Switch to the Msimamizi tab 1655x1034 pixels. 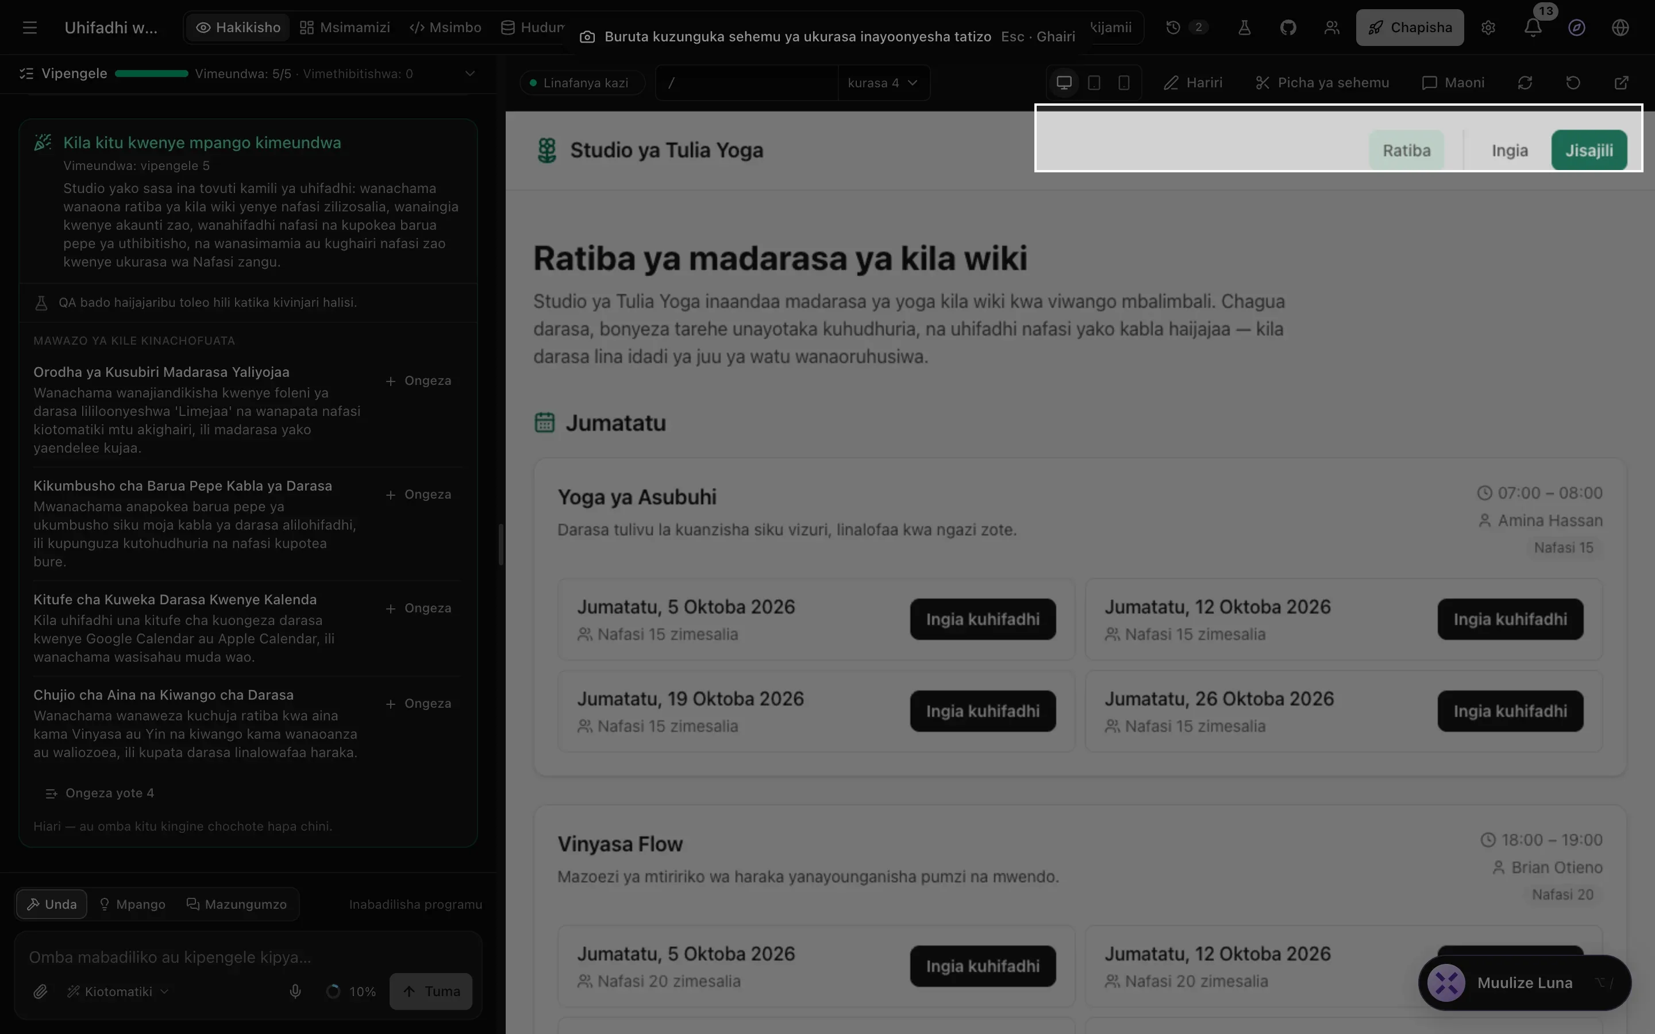345,28
